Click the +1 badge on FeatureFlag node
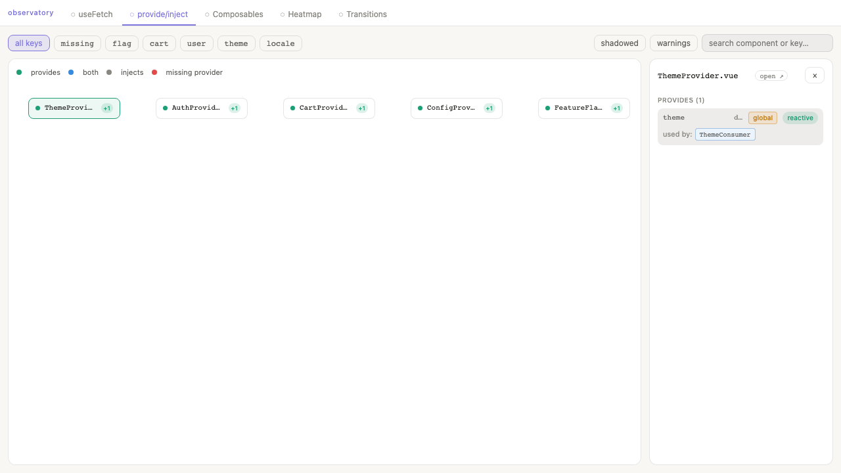841x473 pixels. click(616, 108)
